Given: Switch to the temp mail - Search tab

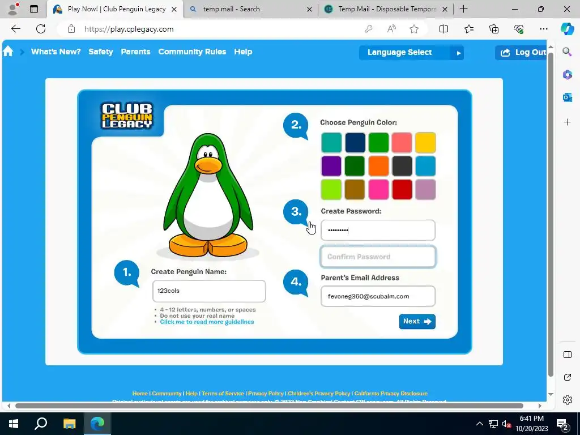Looking at the screenshot, I should pos(250,9).
